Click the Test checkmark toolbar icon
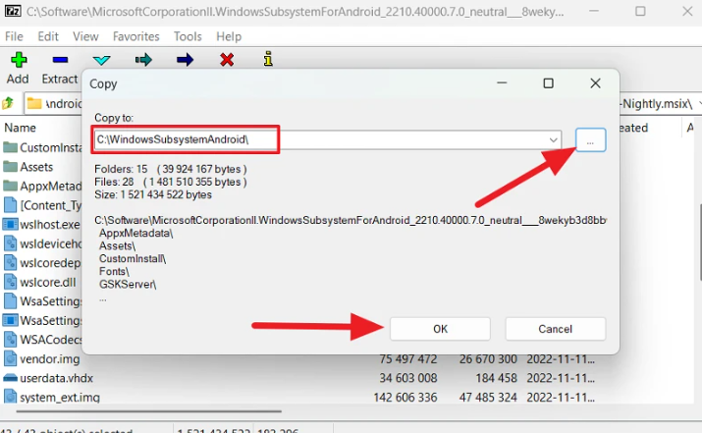Image resolution: width=702 pixels, height=433 pixels. [x=102, y=60]
